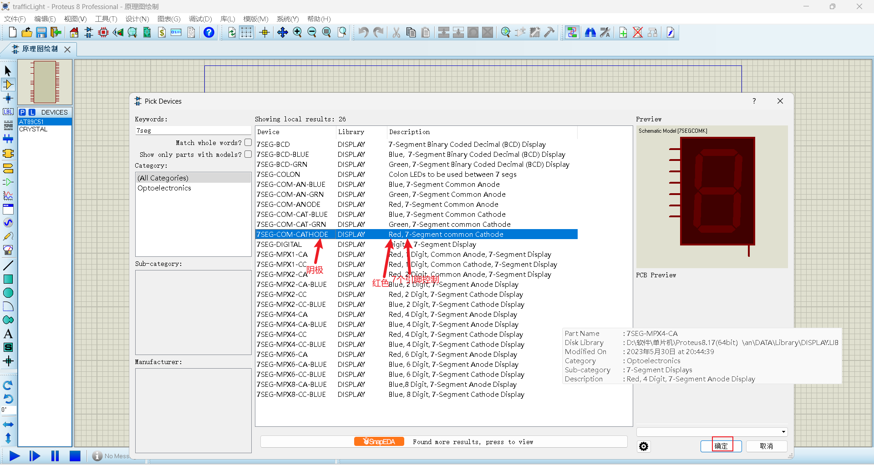This screenshot has width=874, height=465.
Task: Select 7SEG-MPX8-CC-BLUE device row
Action: click(x=417, y=395)
